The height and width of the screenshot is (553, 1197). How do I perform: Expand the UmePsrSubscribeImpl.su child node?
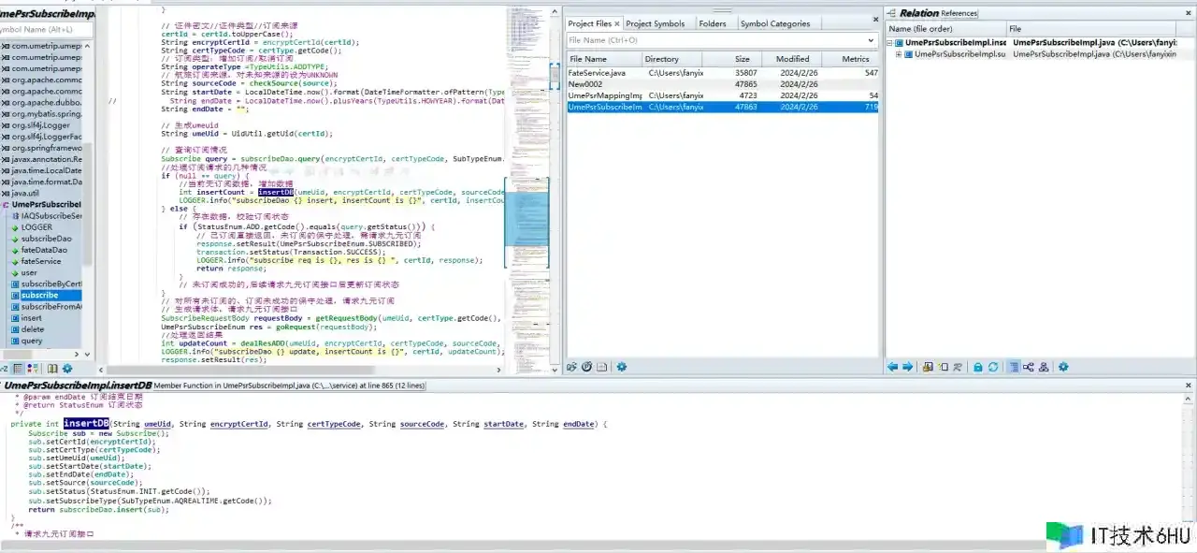[899, 54]
